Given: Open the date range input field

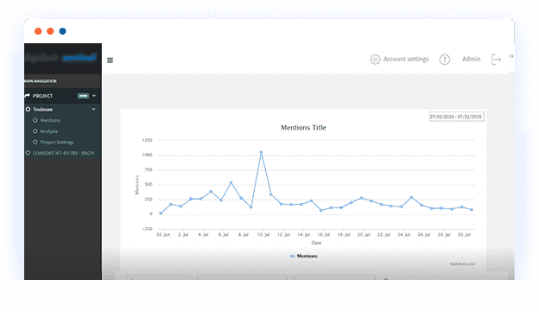Looking at the screenshot, I should coord(456,117).
